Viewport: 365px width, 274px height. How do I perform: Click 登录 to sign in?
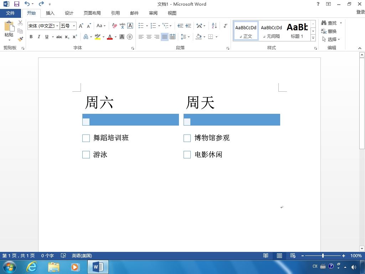coord(361,12)
